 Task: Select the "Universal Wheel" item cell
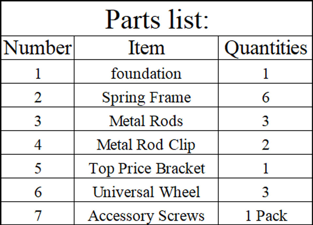pos(146,192)
